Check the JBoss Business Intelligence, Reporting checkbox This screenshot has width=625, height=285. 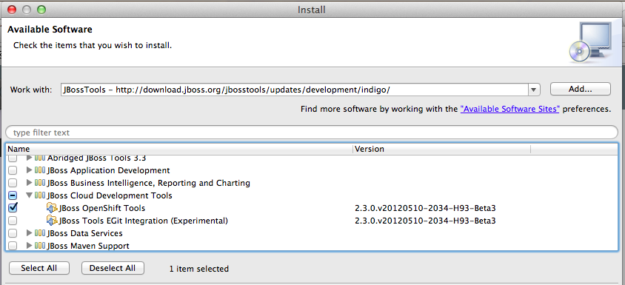pyautogui.click(x=13, y=184)
